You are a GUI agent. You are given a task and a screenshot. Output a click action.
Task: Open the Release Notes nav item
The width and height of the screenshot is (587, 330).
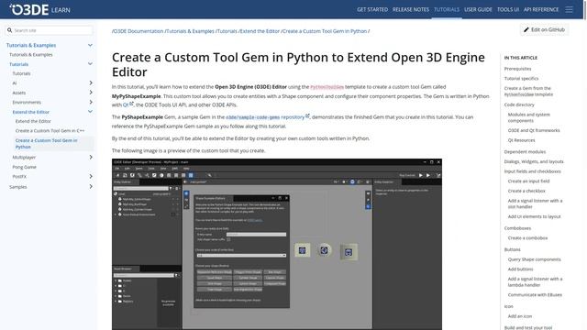click(x=411, y=9)
